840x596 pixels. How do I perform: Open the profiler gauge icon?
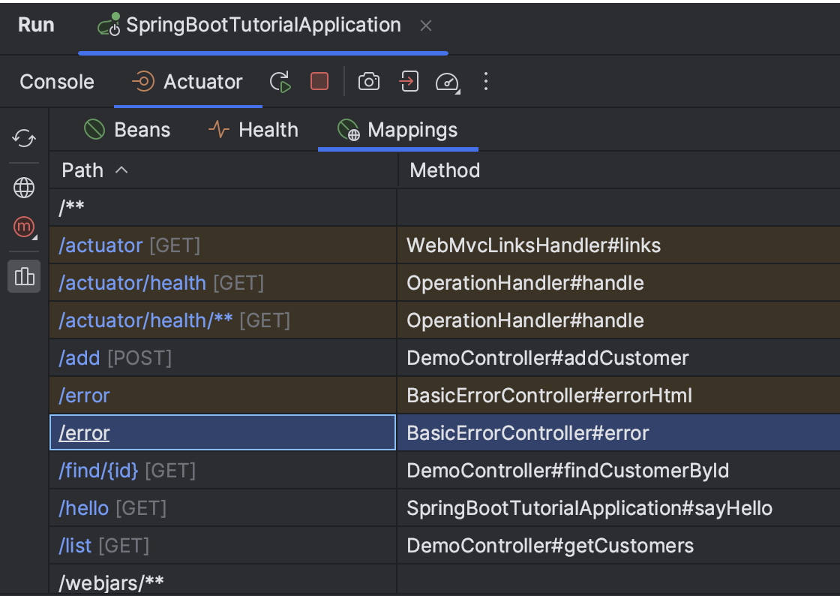tap(448, 81)
